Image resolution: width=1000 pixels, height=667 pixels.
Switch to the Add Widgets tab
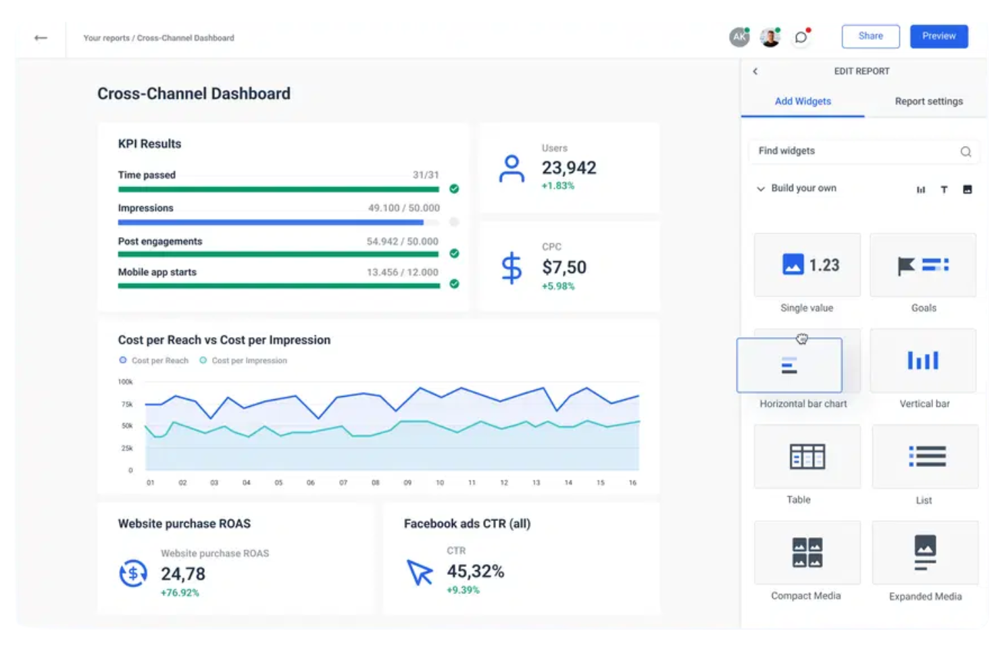[803, 101]
